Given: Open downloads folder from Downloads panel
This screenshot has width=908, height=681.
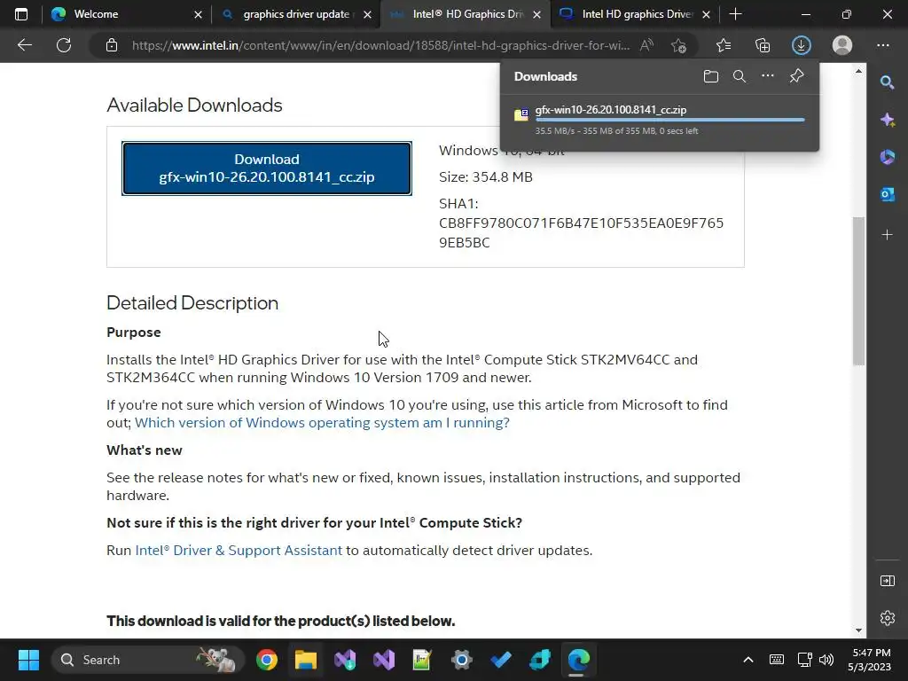Looking at the screenshot, I should pos(711,76).
